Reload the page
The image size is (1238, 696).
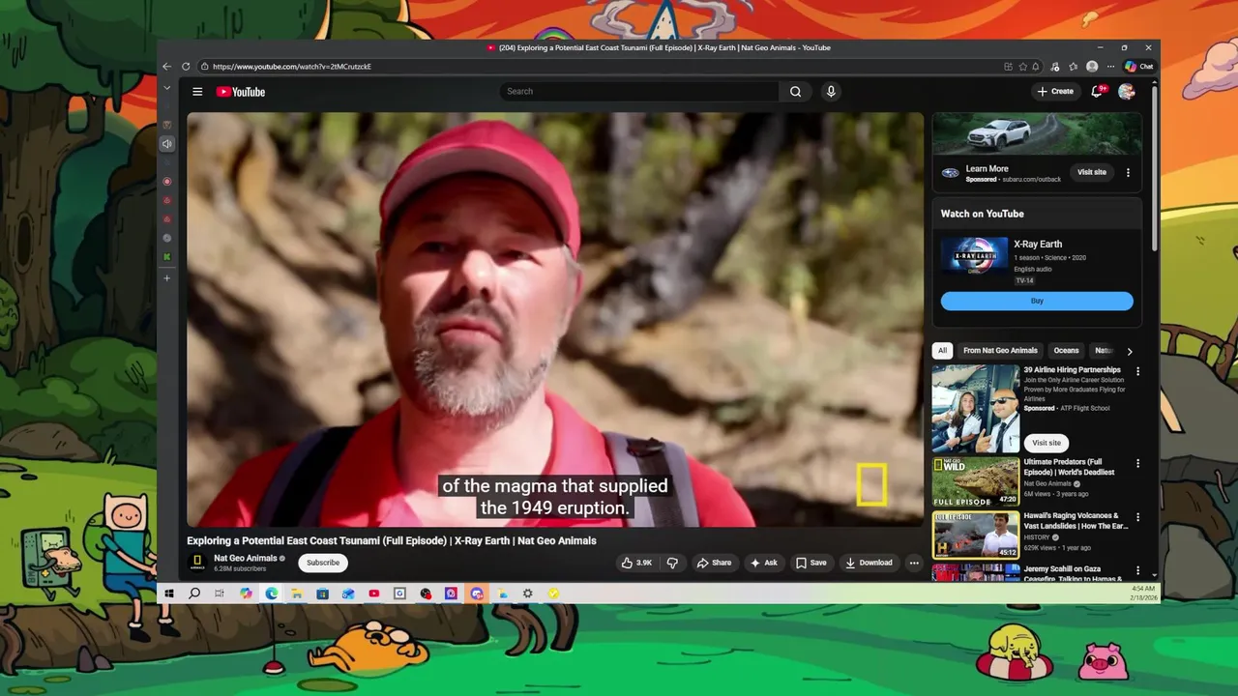pos(186,67)
